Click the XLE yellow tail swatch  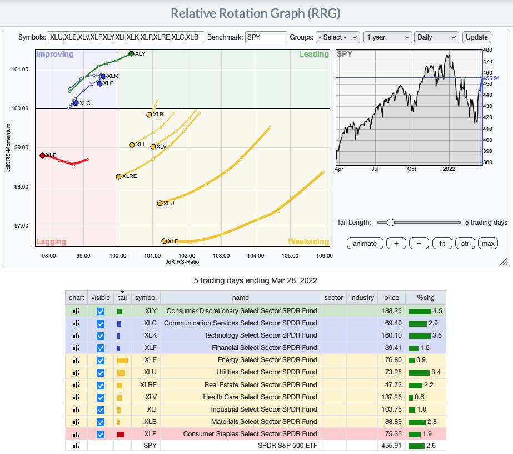pos(122,361)
